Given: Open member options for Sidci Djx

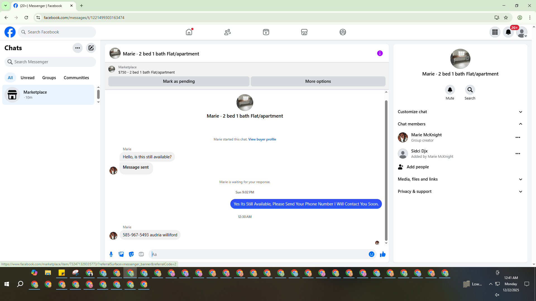Looking at the screenshot, I should pos(518,154).
